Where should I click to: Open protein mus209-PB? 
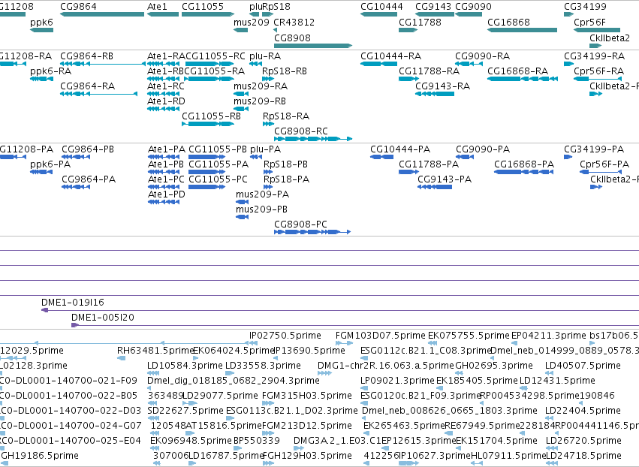click(242, 217)
